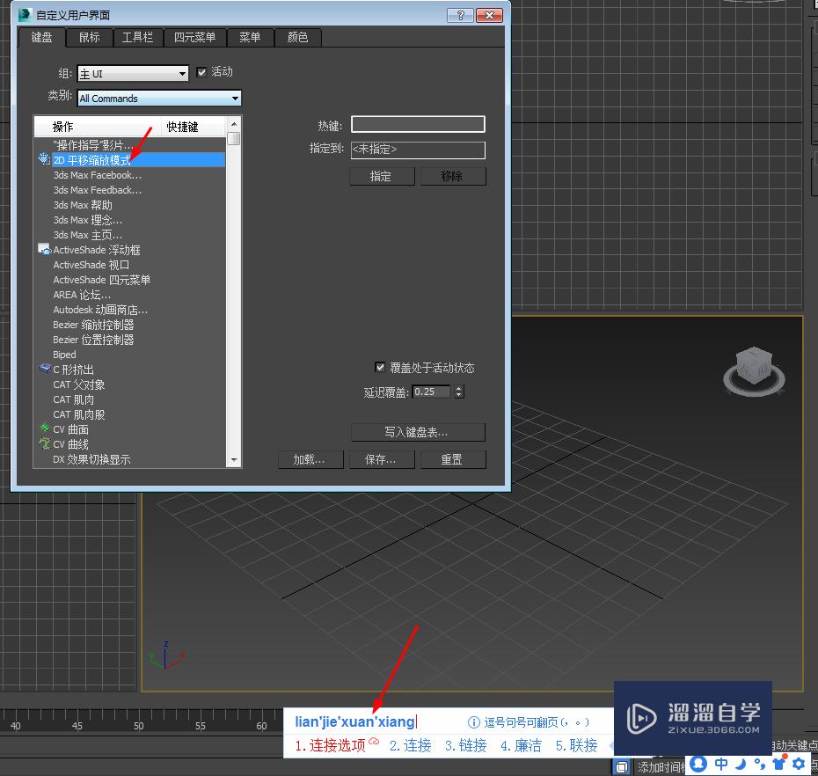This screenshot has height=776, width=818.
Task: Switch to the 四元菜单 tab
Action: (x=194, y=37)
